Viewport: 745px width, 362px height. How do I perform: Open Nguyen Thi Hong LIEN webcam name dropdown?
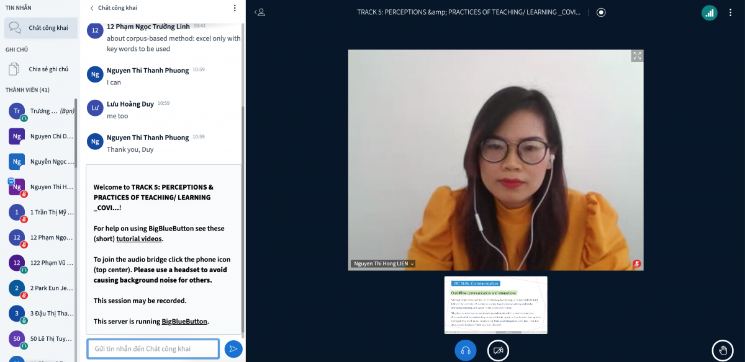(383, 263)
